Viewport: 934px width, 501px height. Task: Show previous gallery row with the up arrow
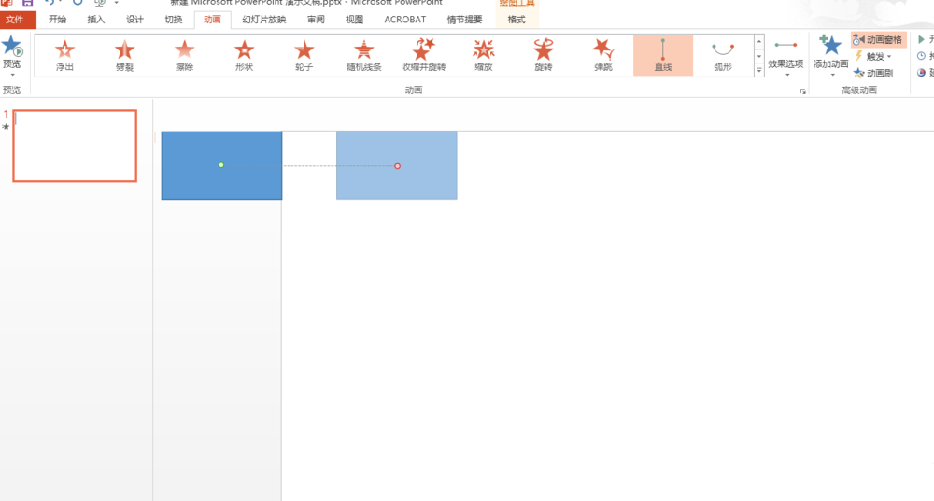tap(758, 42)
